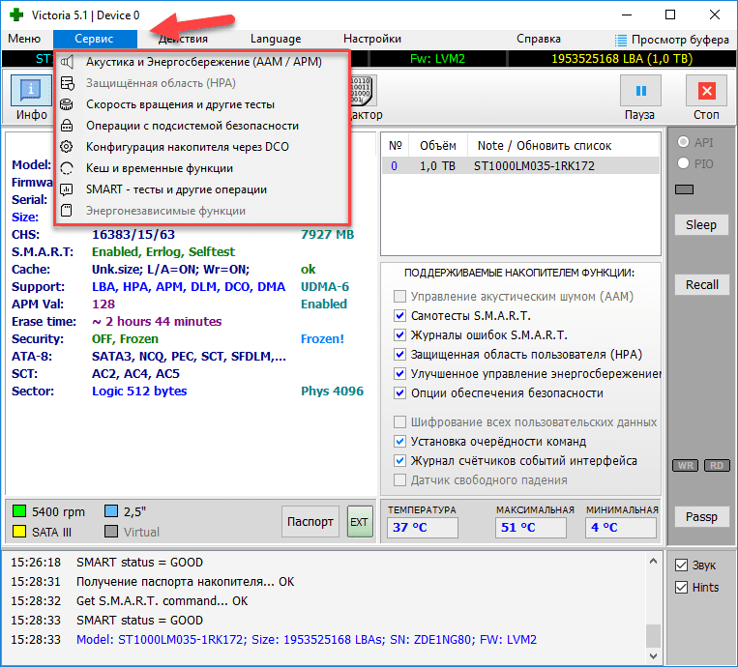Click the Recall button
The width and height of the screenshot is (738, 667).
click(x=701, y=284)
